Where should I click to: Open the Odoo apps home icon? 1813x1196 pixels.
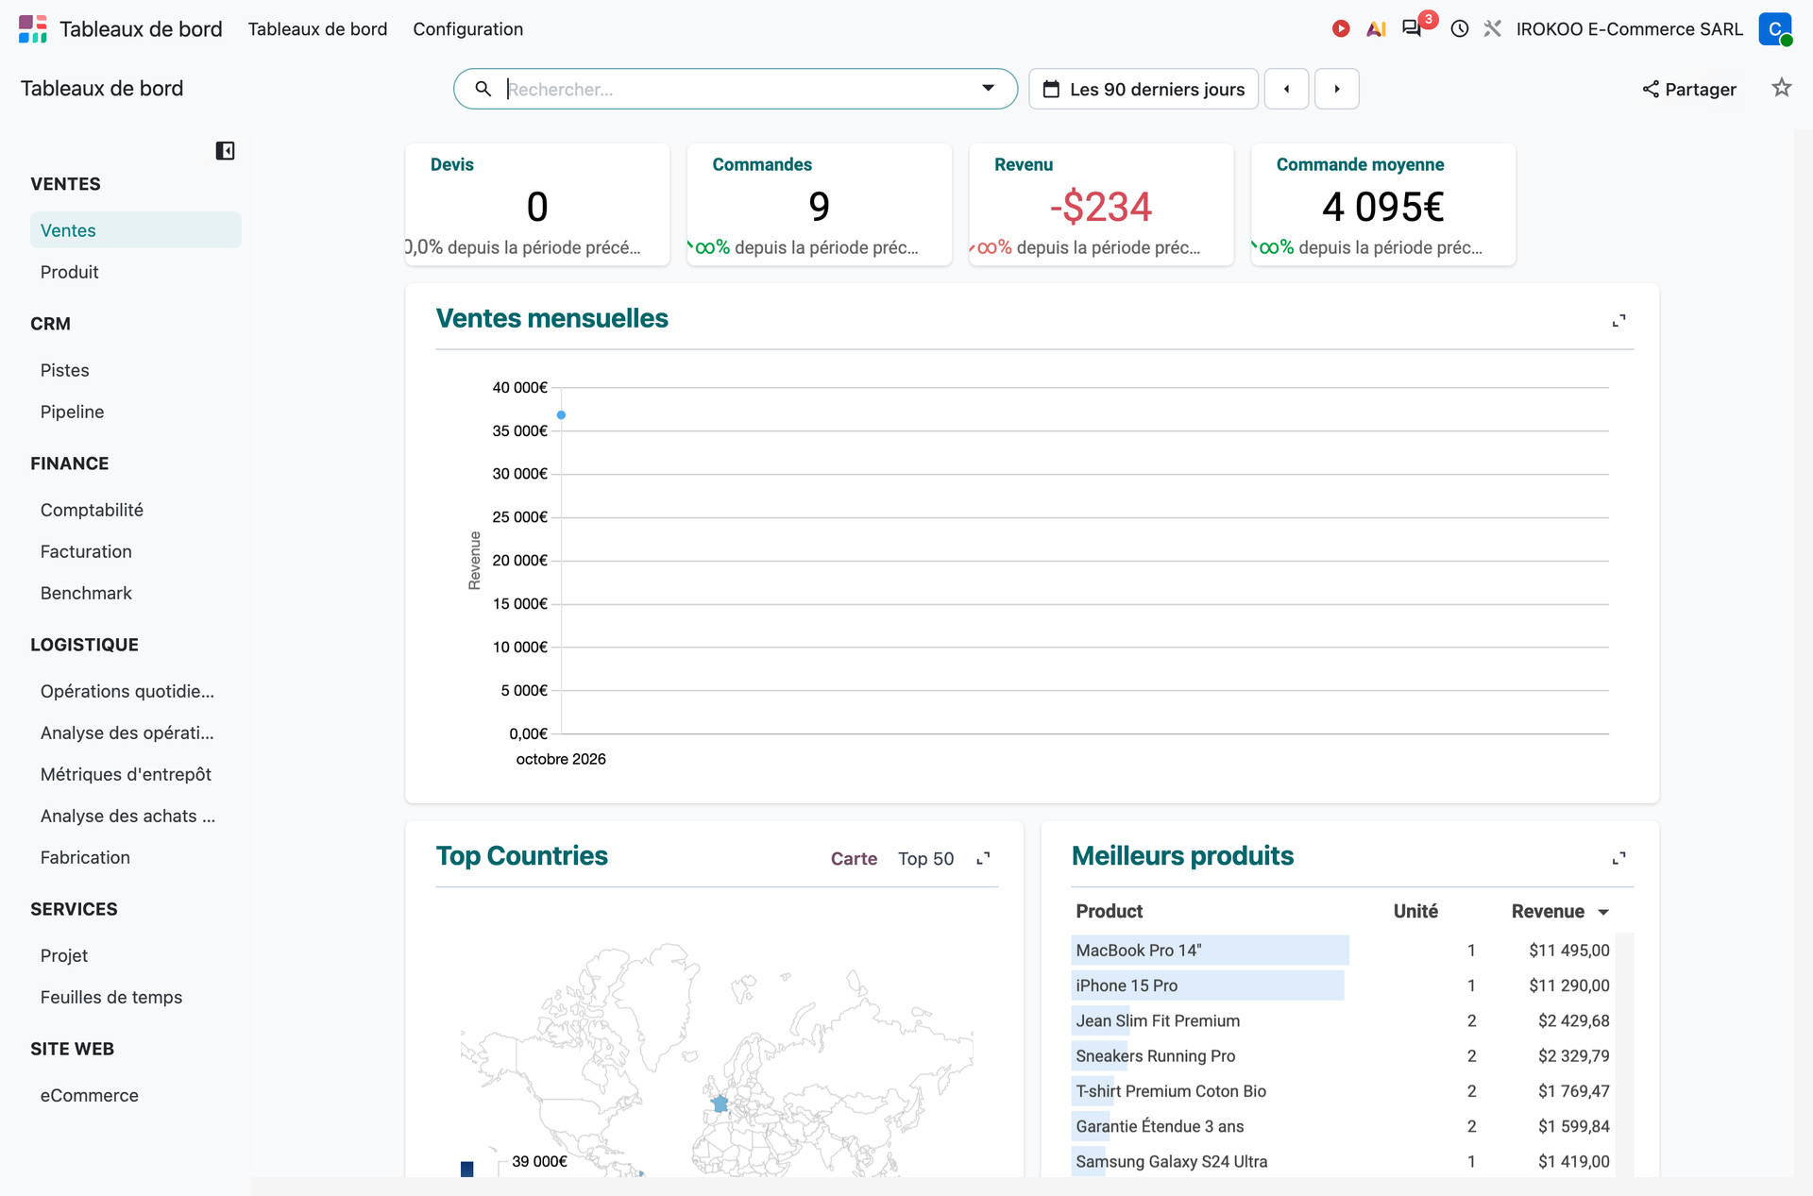tap(32, 29)
